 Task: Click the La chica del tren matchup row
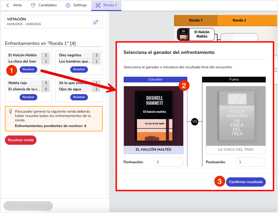28,61
